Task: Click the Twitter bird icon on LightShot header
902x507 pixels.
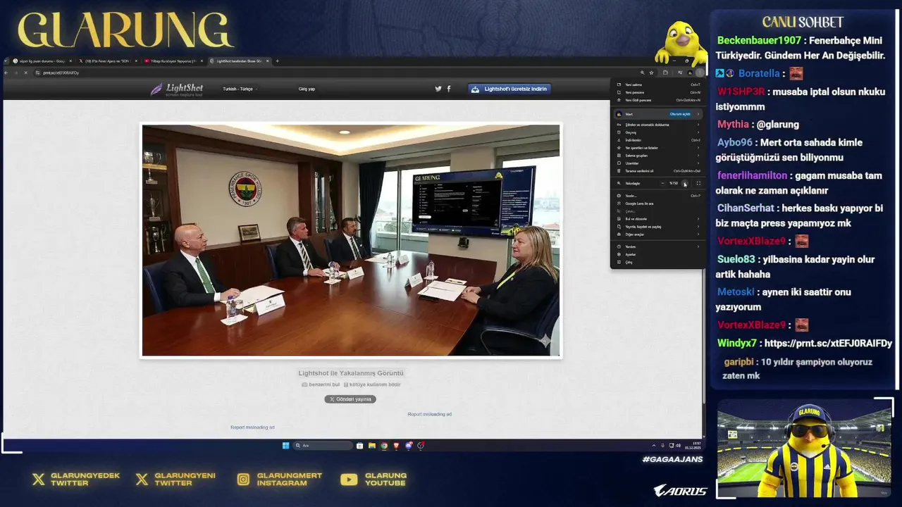Action: tap(438, 89)
